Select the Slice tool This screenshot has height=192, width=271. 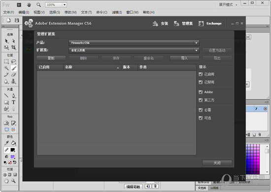pyautogui.click(x=13, y=123)
